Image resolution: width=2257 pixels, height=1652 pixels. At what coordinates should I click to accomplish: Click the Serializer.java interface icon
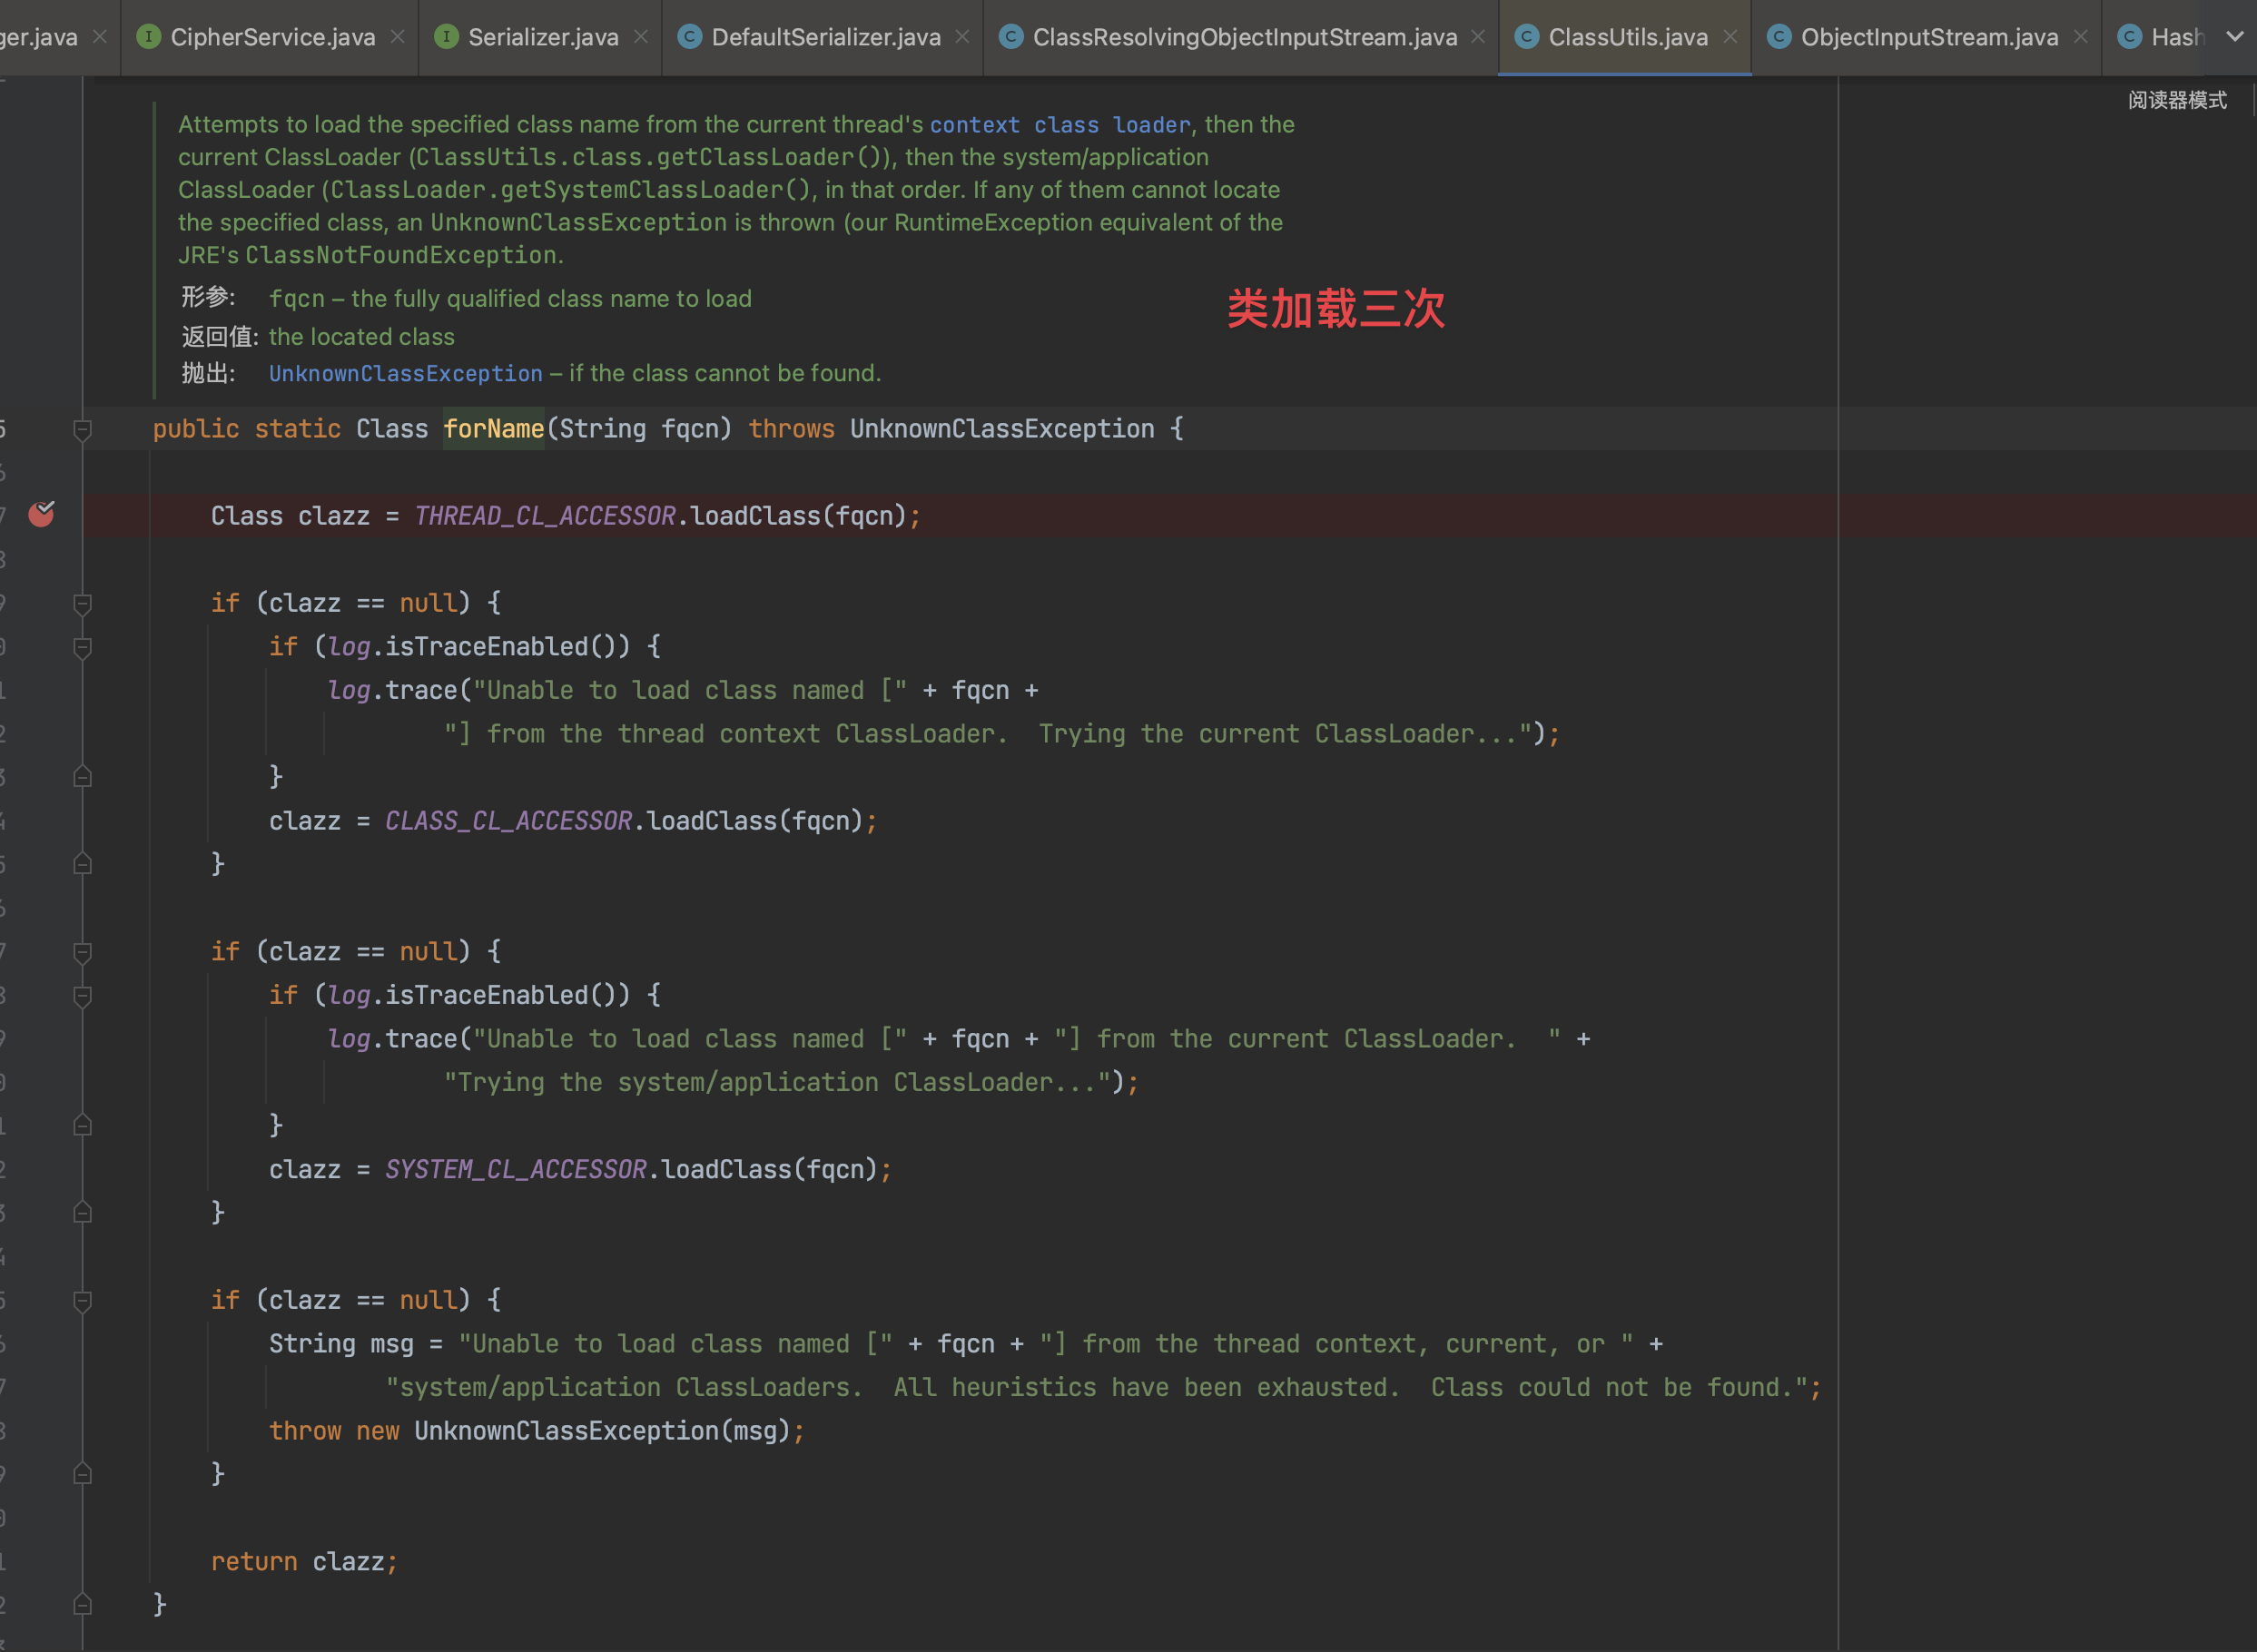(x=446, y=37)
